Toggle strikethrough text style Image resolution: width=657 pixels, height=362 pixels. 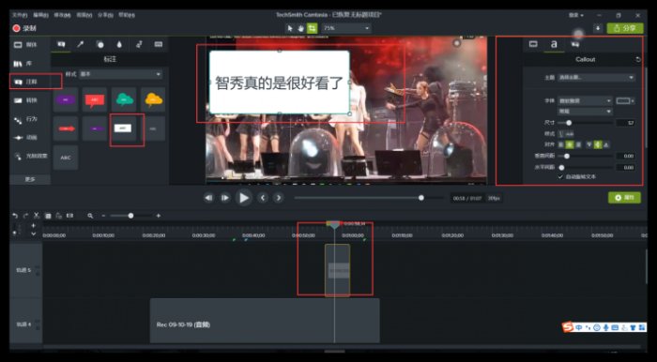(x=570, y=134)
